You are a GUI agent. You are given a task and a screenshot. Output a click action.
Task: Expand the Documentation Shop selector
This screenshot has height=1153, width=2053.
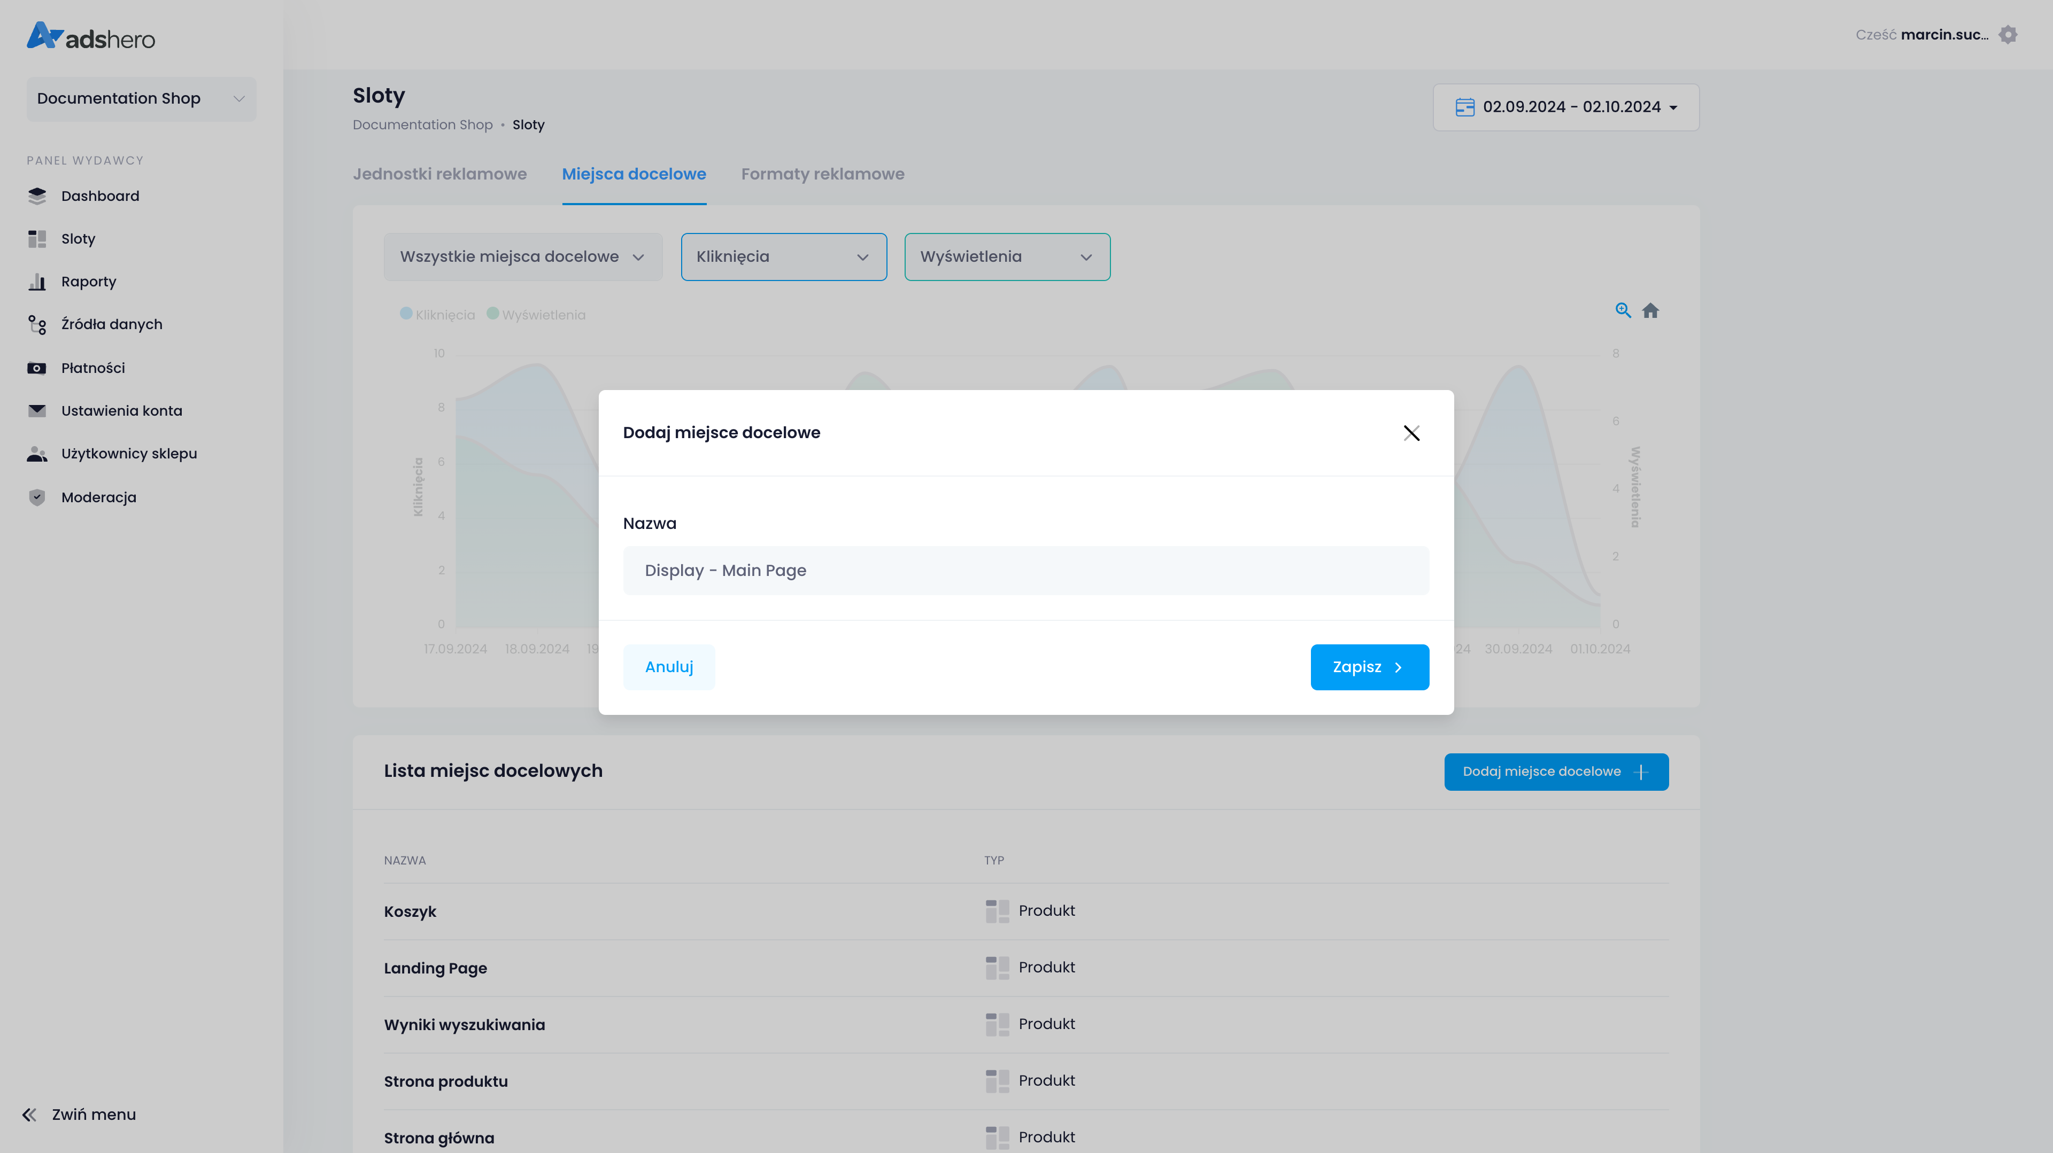pyautogui.click(x=141, y=99)
